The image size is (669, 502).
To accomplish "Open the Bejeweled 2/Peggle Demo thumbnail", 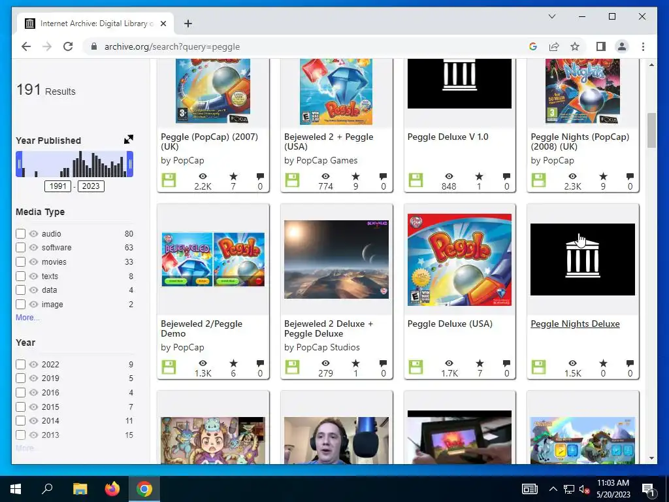I will coord(213,259).
